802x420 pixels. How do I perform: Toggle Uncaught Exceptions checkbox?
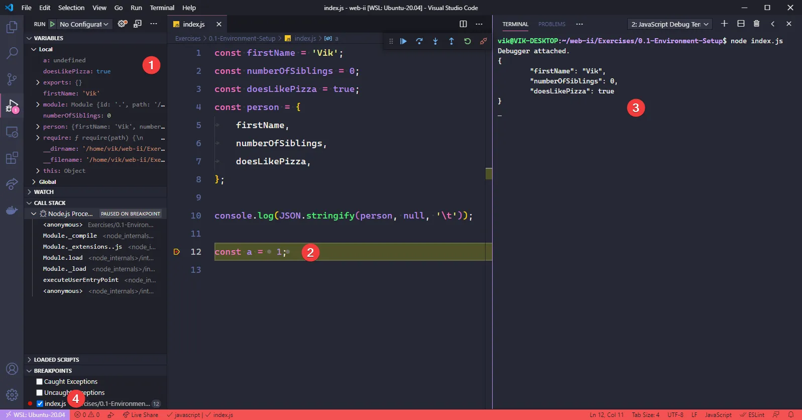(x=40, y=393)
